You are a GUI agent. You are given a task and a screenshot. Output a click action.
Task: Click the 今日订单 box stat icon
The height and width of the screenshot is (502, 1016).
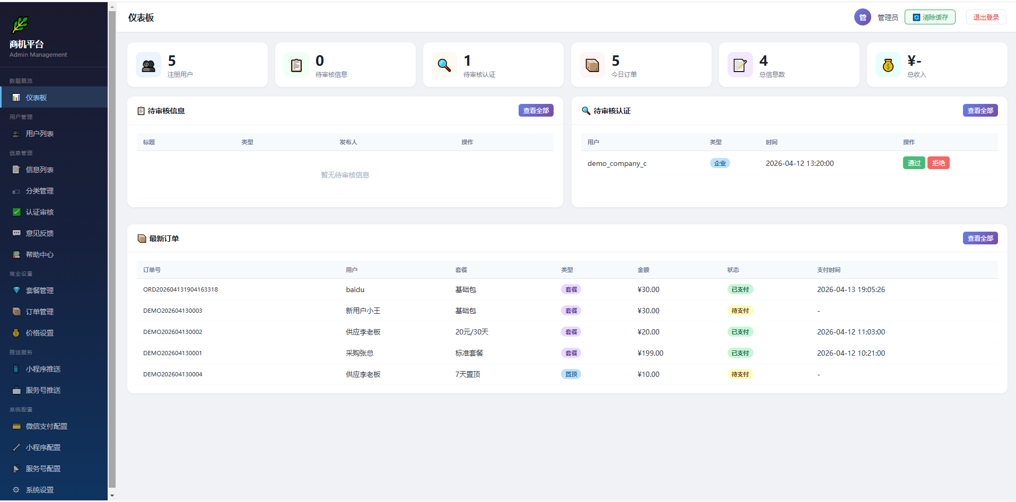coord(592,65)
